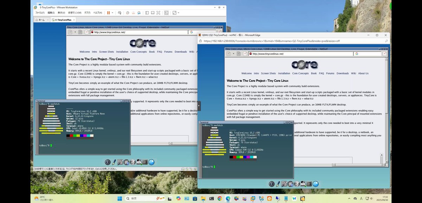Open the タブ(T) menu in VMware
422x203 pixels.
[x=87, y=13]
